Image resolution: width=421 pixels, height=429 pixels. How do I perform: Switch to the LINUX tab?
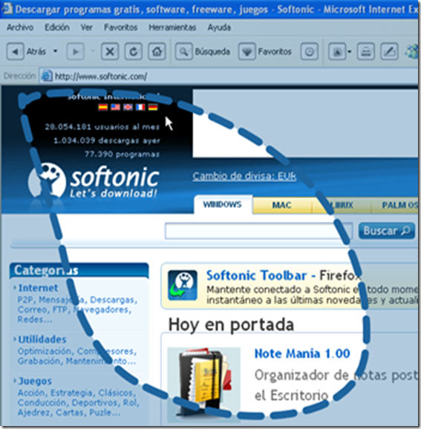coord(342,205)
